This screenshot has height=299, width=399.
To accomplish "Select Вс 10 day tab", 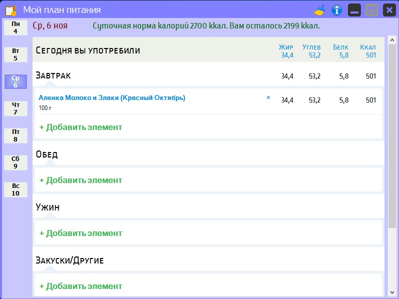I will [x=16, y=189].
